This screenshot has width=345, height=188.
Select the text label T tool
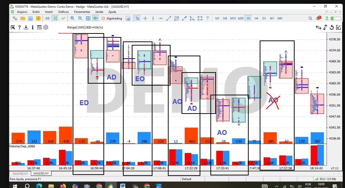[208, 18]
